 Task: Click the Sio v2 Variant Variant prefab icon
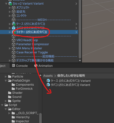coord(10,4)
